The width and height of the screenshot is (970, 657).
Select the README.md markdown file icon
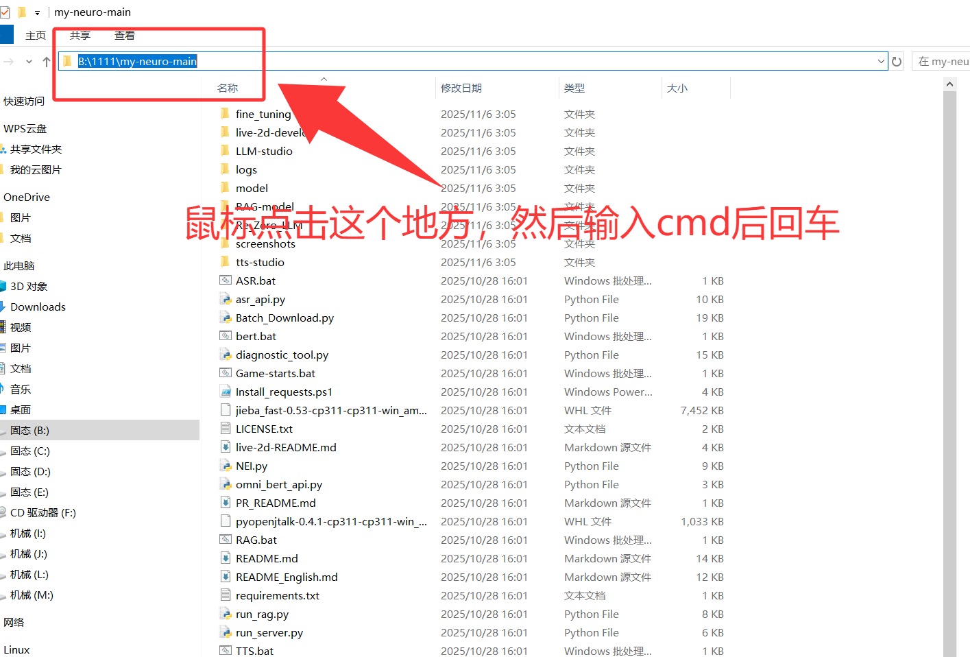[225, 558]
